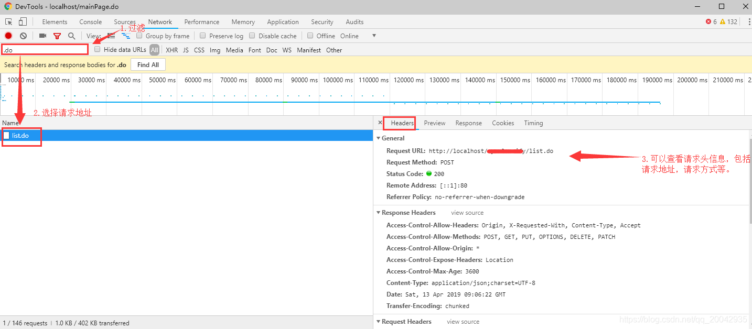The image size is (752, 329).
Task: Click the Remote Address [::1]:80 value
Action: (x=454, y=185)
